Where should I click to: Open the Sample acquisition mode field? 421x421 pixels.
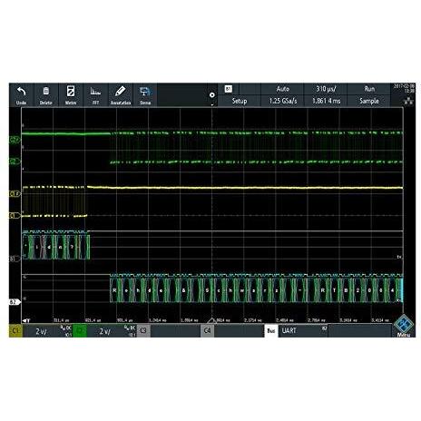[x=369, y=101]
